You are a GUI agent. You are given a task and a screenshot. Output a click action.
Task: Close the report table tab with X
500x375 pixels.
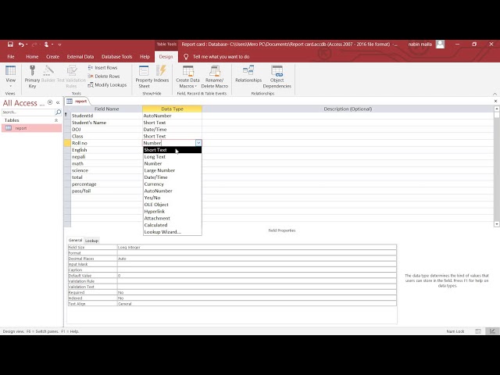point(495,101)
